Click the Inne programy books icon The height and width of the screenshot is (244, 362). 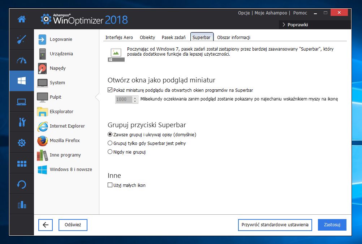pos(42,155)
